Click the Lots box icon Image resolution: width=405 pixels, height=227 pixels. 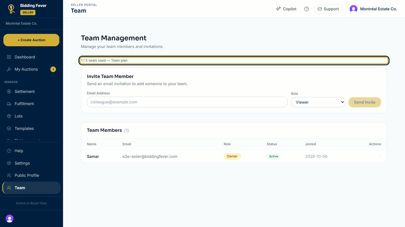pos(9,116)
